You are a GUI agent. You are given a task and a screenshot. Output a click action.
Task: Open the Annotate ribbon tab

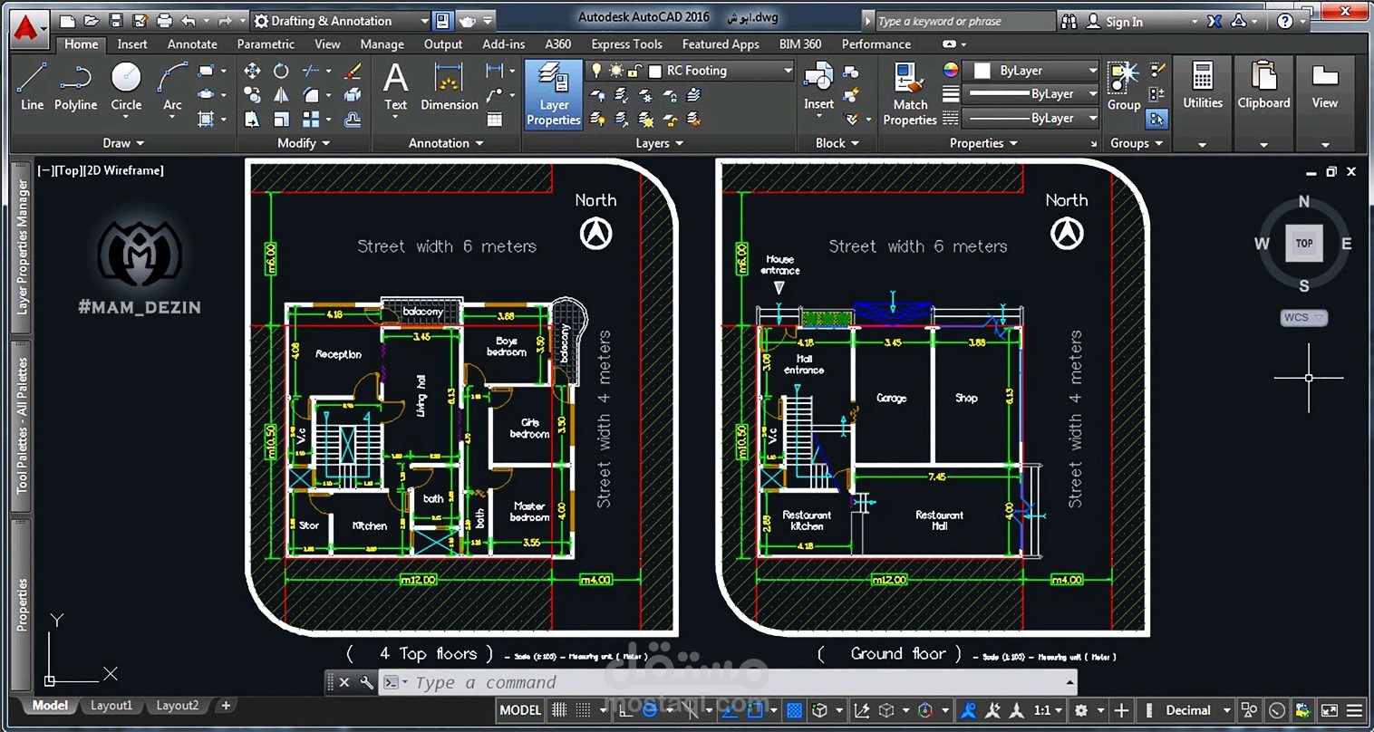pos(192,44)
